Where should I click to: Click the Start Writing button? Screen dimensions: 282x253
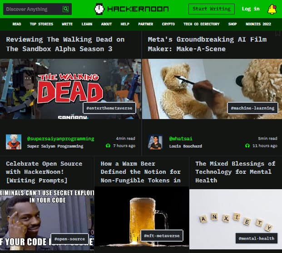(x=212, y=9)
